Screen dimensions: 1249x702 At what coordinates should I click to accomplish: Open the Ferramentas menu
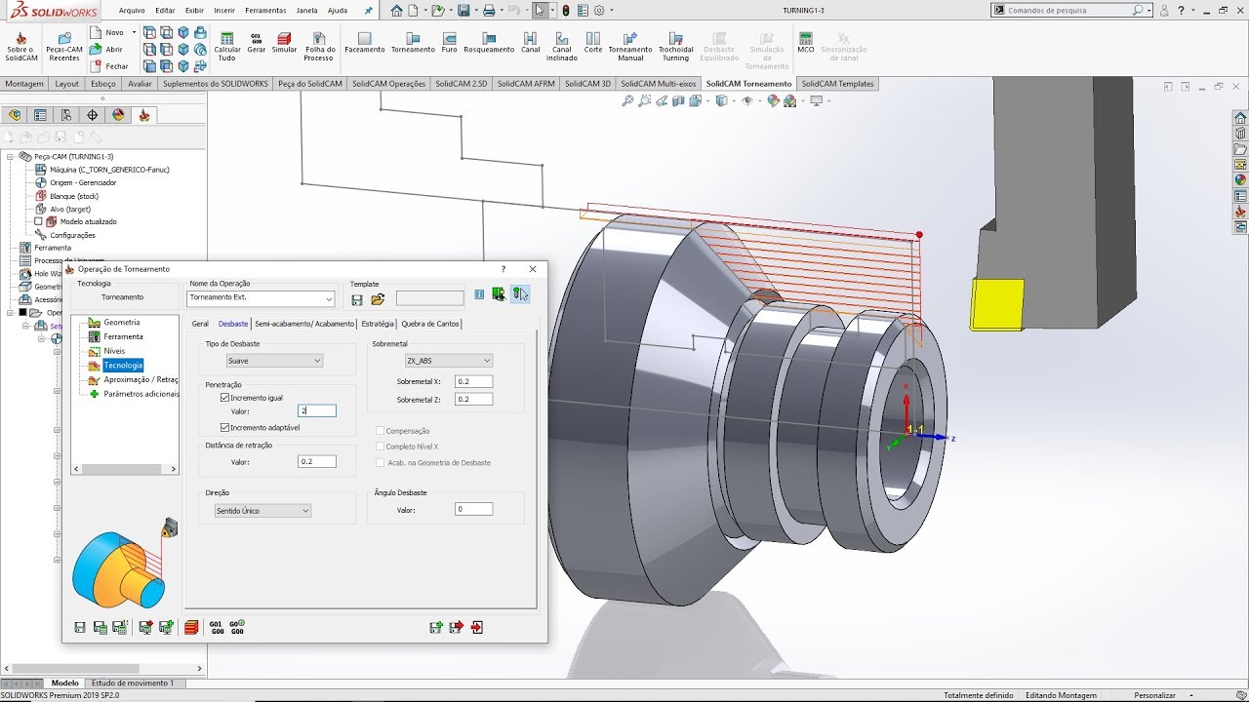(x=265, y=11)
